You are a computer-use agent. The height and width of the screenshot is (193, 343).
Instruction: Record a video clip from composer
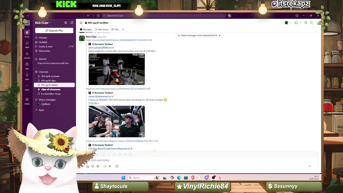[x=105, y=166]
